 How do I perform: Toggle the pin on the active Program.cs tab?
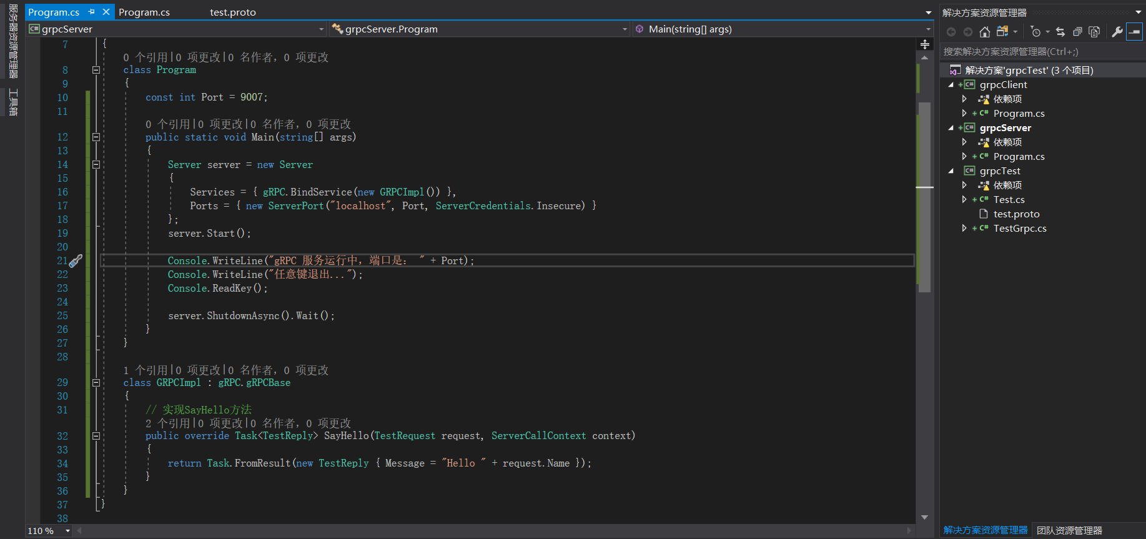point(92,12)
